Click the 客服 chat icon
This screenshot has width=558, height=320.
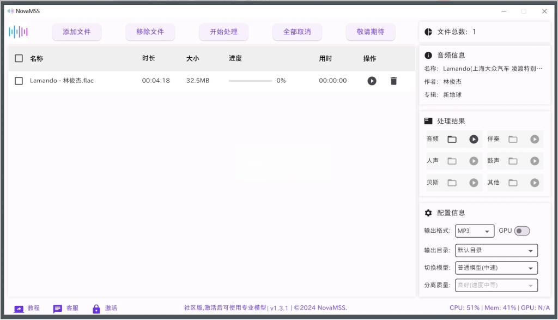57,309
